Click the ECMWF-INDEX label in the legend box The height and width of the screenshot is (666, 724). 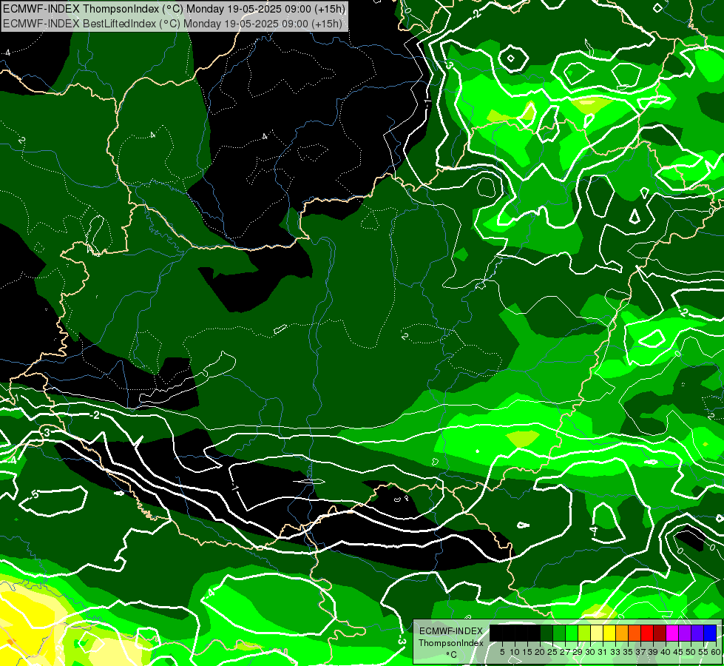[451, 631]
